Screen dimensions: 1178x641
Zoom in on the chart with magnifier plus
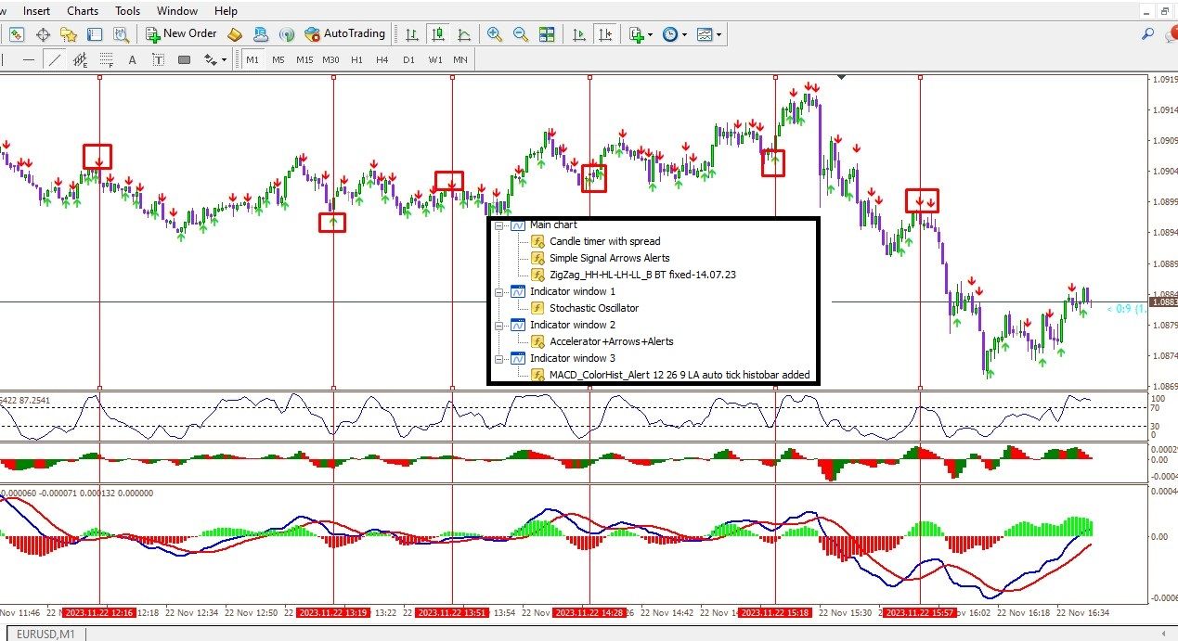tap(495, 34)
